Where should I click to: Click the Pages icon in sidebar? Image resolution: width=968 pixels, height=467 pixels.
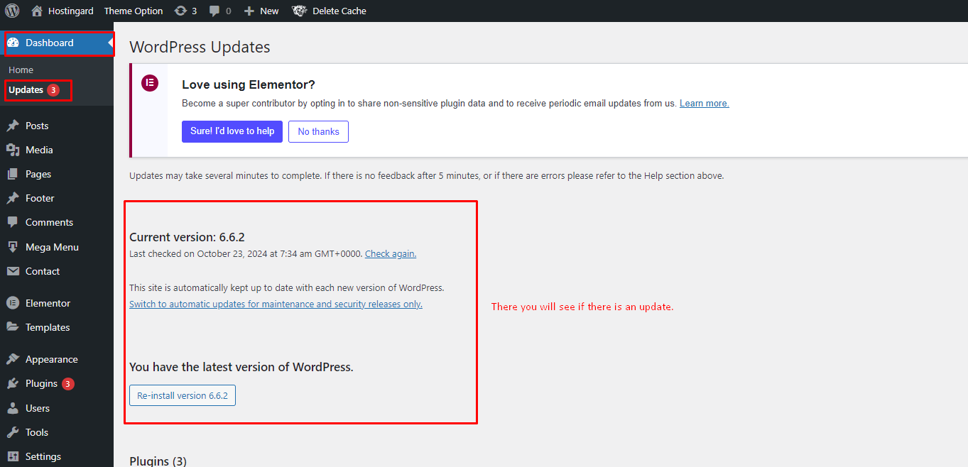(x=13, y=174)
